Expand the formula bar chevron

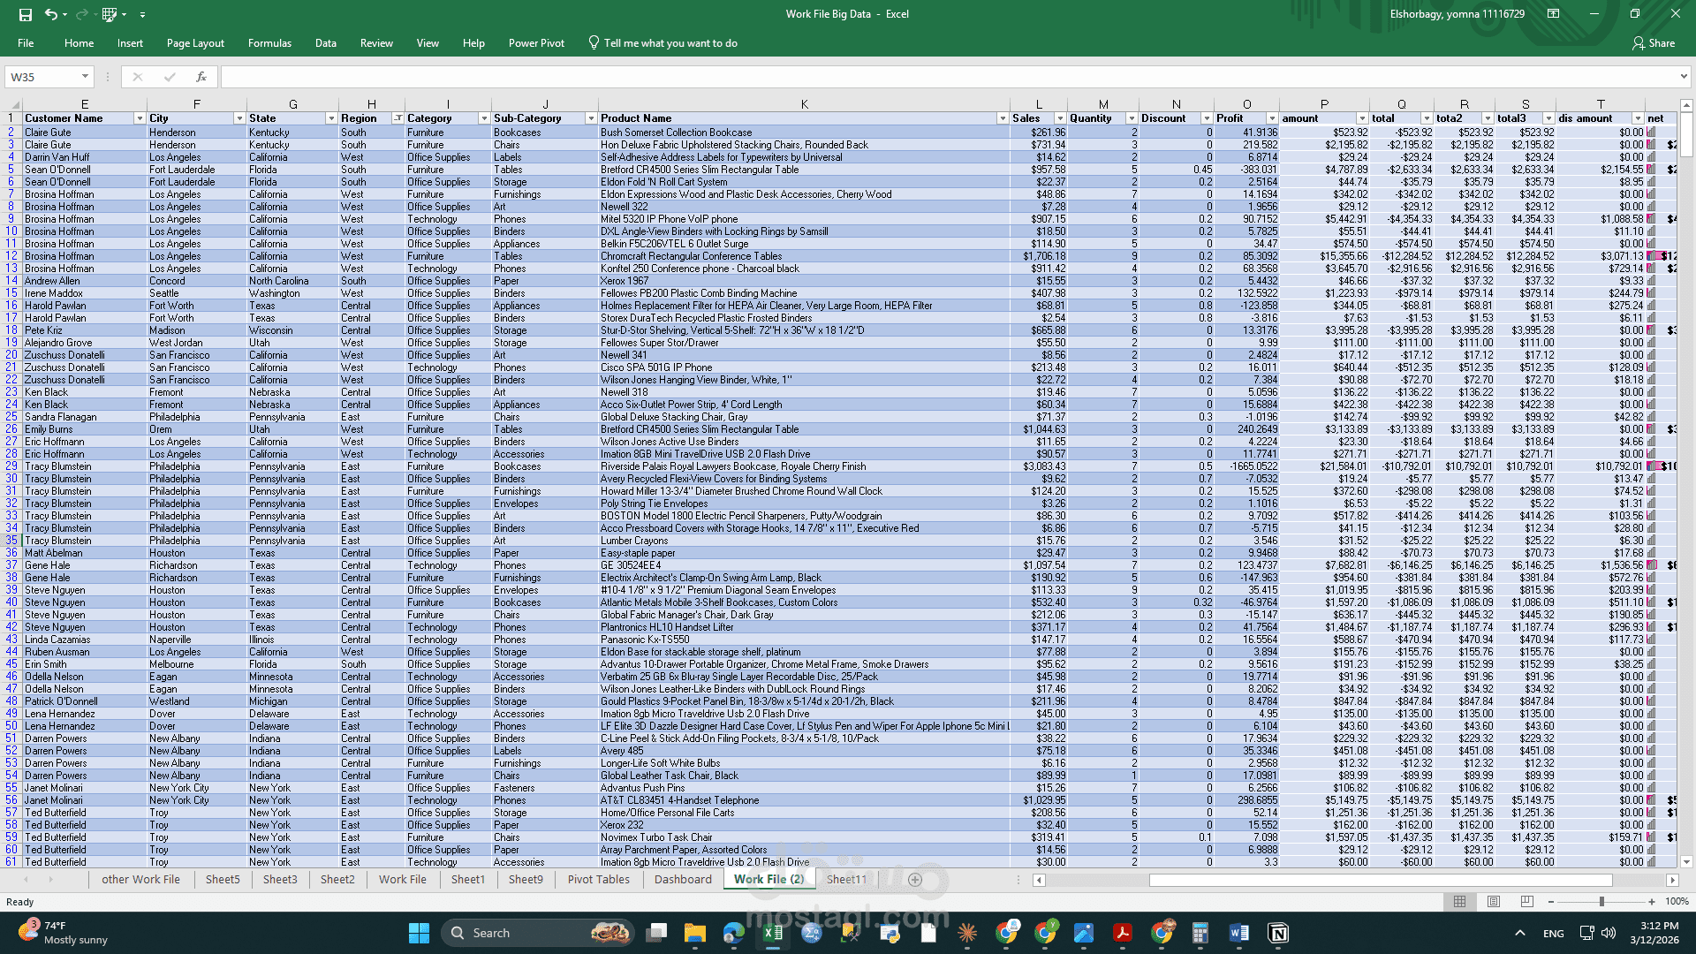[1684, 77]
